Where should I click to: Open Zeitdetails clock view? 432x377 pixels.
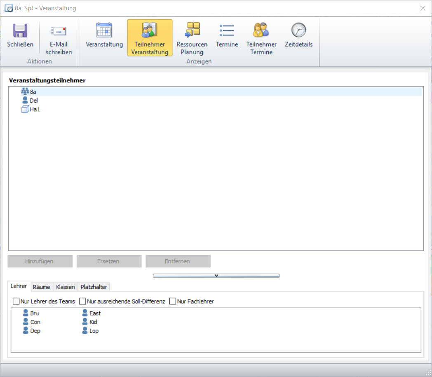(299, 35)
